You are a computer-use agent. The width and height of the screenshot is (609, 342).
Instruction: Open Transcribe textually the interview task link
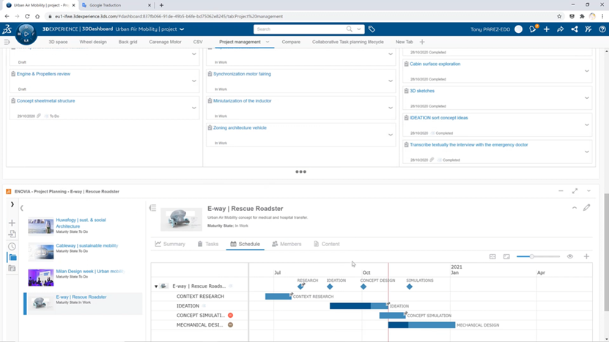(468, 145)
